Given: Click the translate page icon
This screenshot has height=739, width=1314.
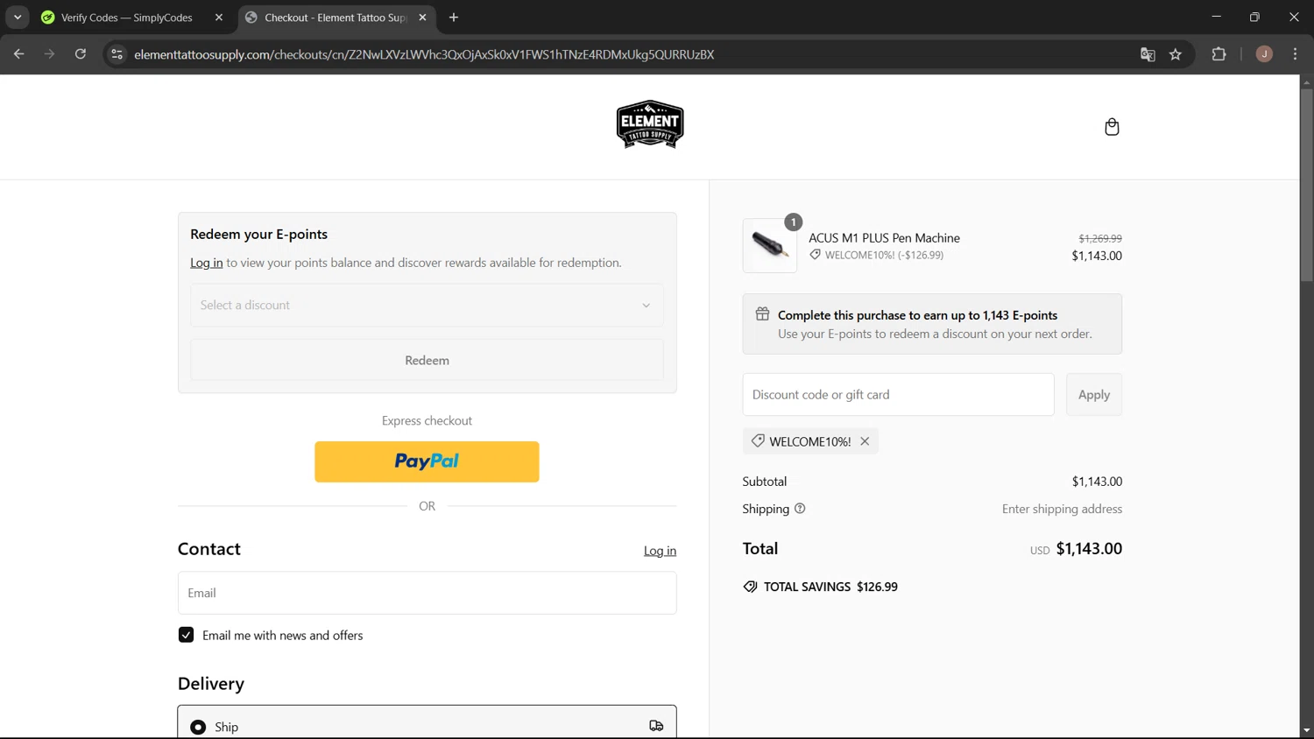Looking at the screenshot, I should coord(1148,54).
